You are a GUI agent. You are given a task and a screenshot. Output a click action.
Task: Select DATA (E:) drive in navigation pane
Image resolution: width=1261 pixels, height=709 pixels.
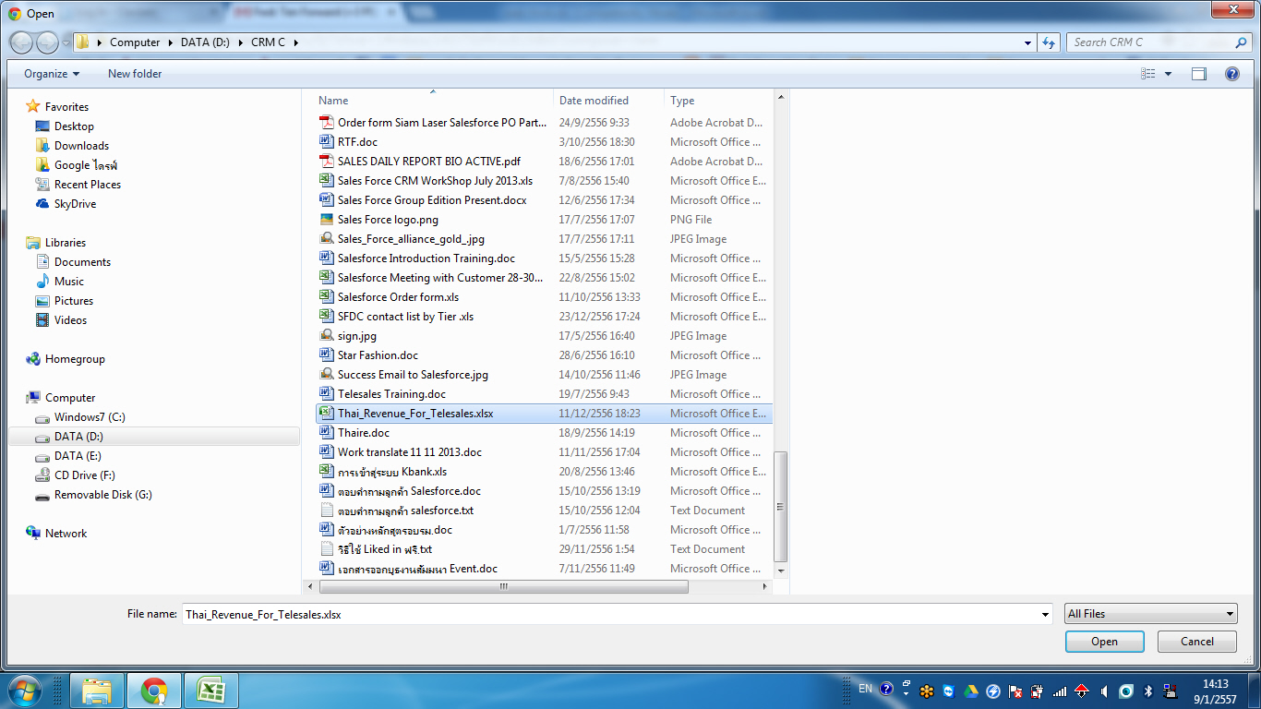pyautogui.click(x=78, y=456)
